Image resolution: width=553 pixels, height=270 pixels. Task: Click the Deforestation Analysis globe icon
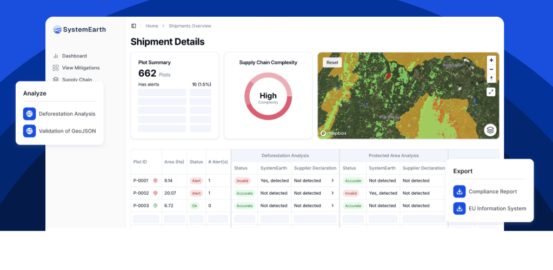tap(29, 114)
